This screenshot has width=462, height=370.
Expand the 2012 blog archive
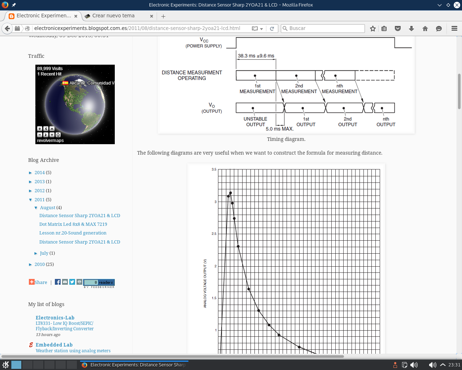pyautogui.click(x=30, y=191)
